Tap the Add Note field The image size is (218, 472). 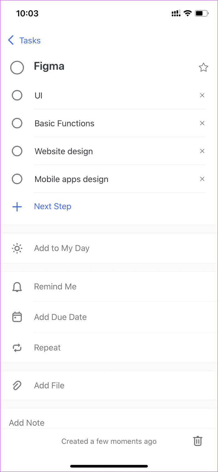pyautogui.click(x=109, y=422)
